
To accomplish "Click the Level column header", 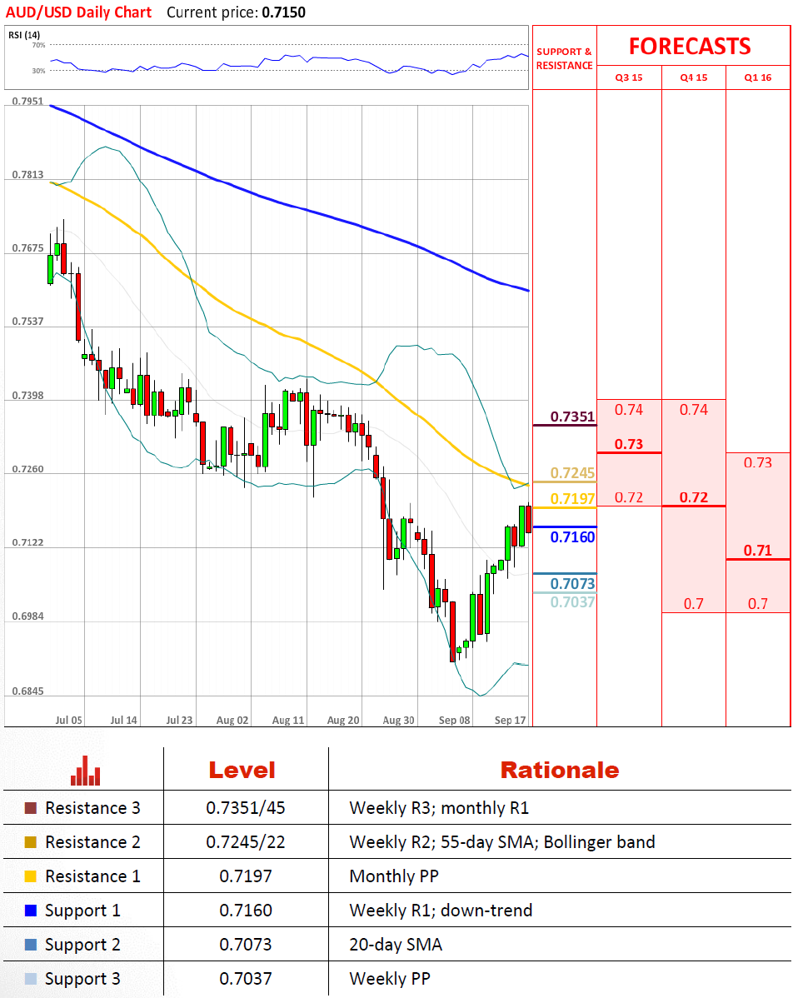I will point(242,770).
